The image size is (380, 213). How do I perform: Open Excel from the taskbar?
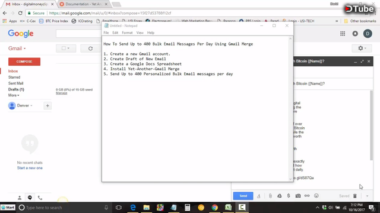(228, 208)
